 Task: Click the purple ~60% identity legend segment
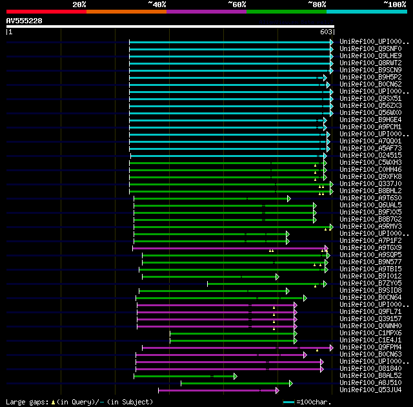coord(206,12)
